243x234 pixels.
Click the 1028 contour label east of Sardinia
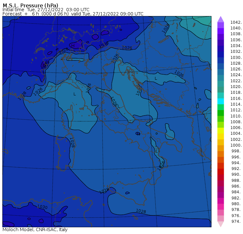pos(72,142)
